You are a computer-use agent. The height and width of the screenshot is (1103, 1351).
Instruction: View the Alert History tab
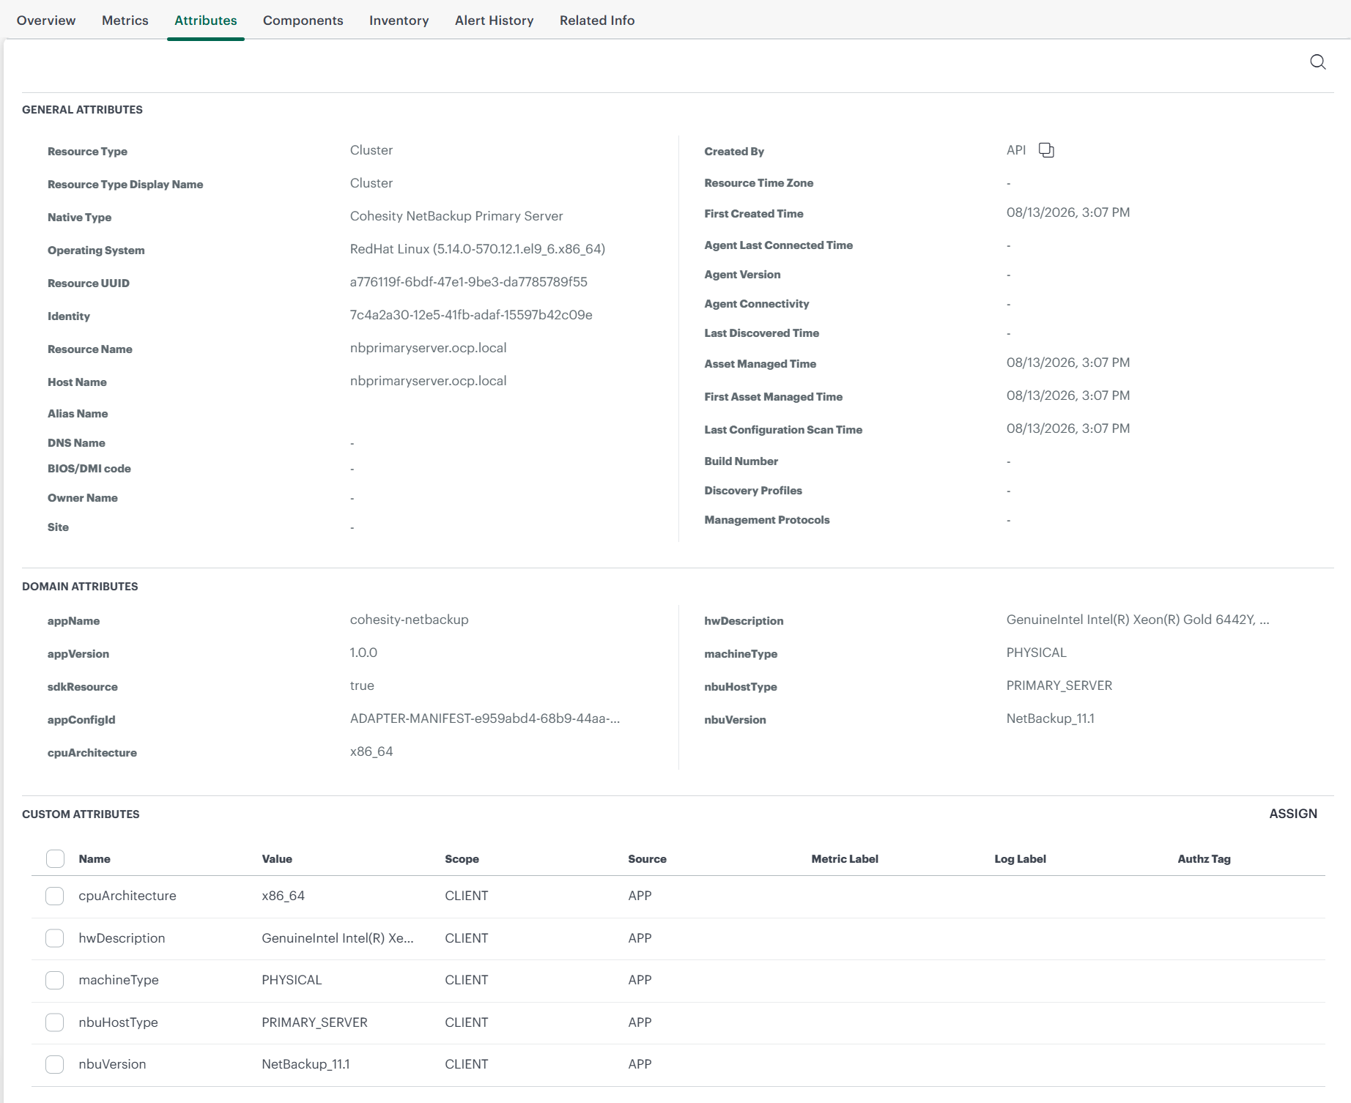click(495, 21)
